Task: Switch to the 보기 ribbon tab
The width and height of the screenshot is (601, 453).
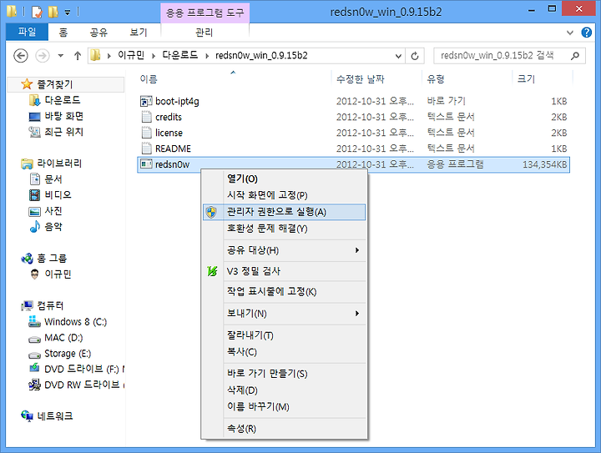Action: click(138, 33)
